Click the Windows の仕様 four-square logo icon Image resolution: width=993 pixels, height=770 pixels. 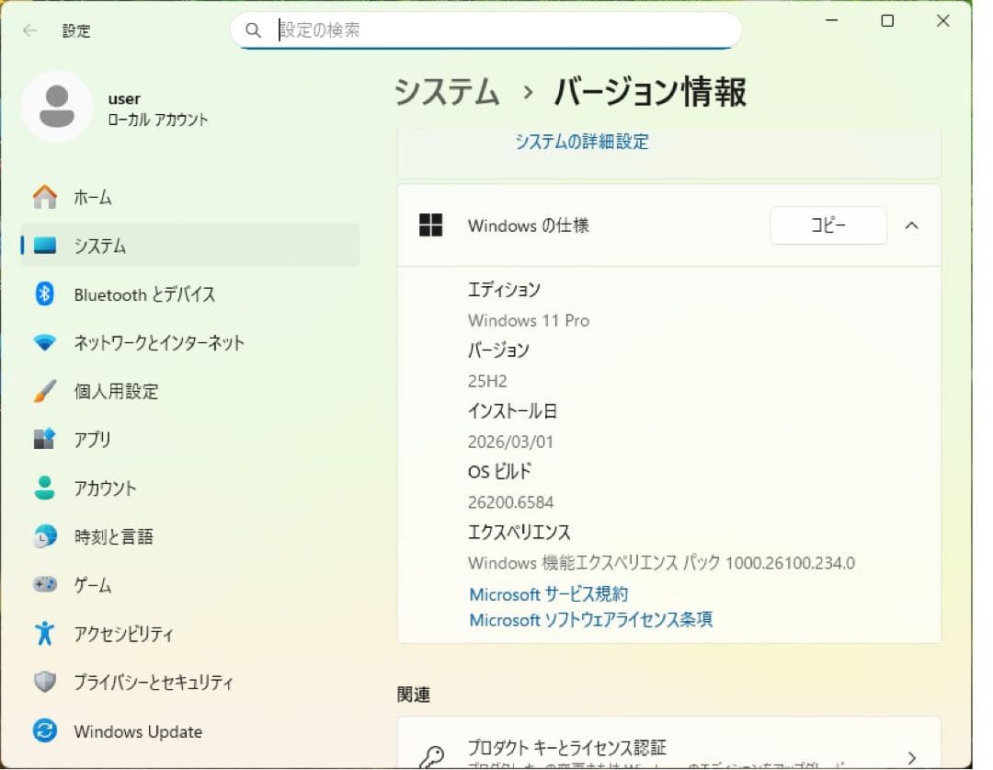(432, 225)
